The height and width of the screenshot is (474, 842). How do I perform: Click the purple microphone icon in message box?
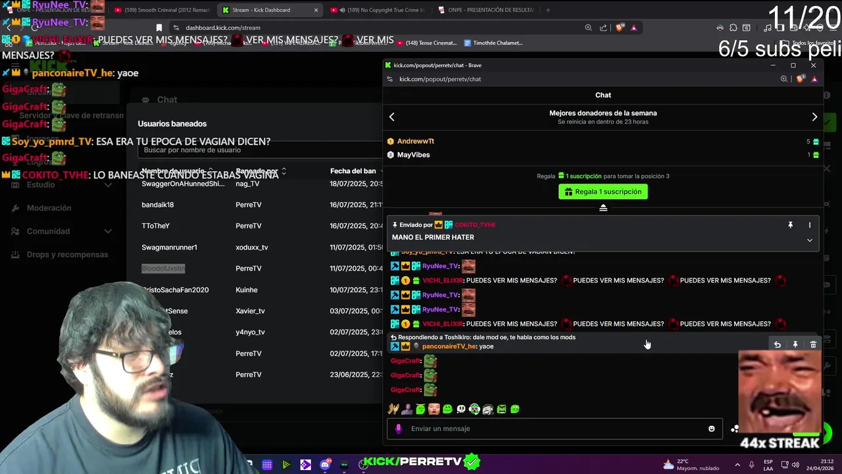click(x=398, y=429)
